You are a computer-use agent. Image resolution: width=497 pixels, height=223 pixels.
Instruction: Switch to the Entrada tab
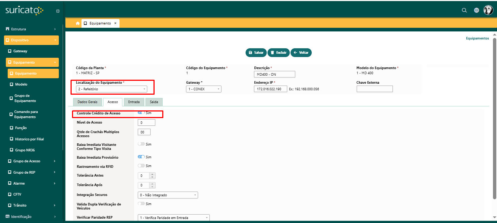(134, 102)
